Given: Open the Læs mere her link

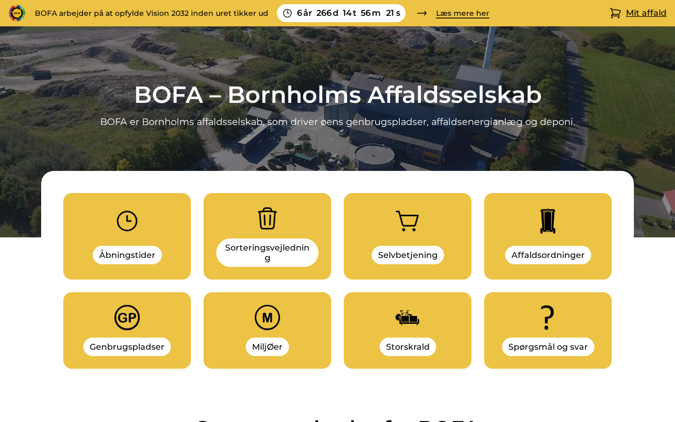Looking at the screenshot, I should 462,13.
